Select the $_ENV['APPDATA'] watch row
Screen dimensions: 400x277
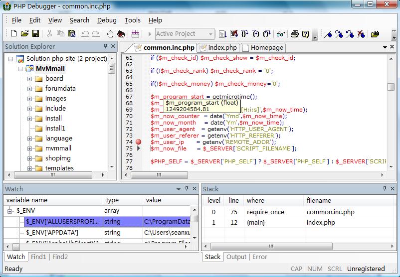point(97,232)
